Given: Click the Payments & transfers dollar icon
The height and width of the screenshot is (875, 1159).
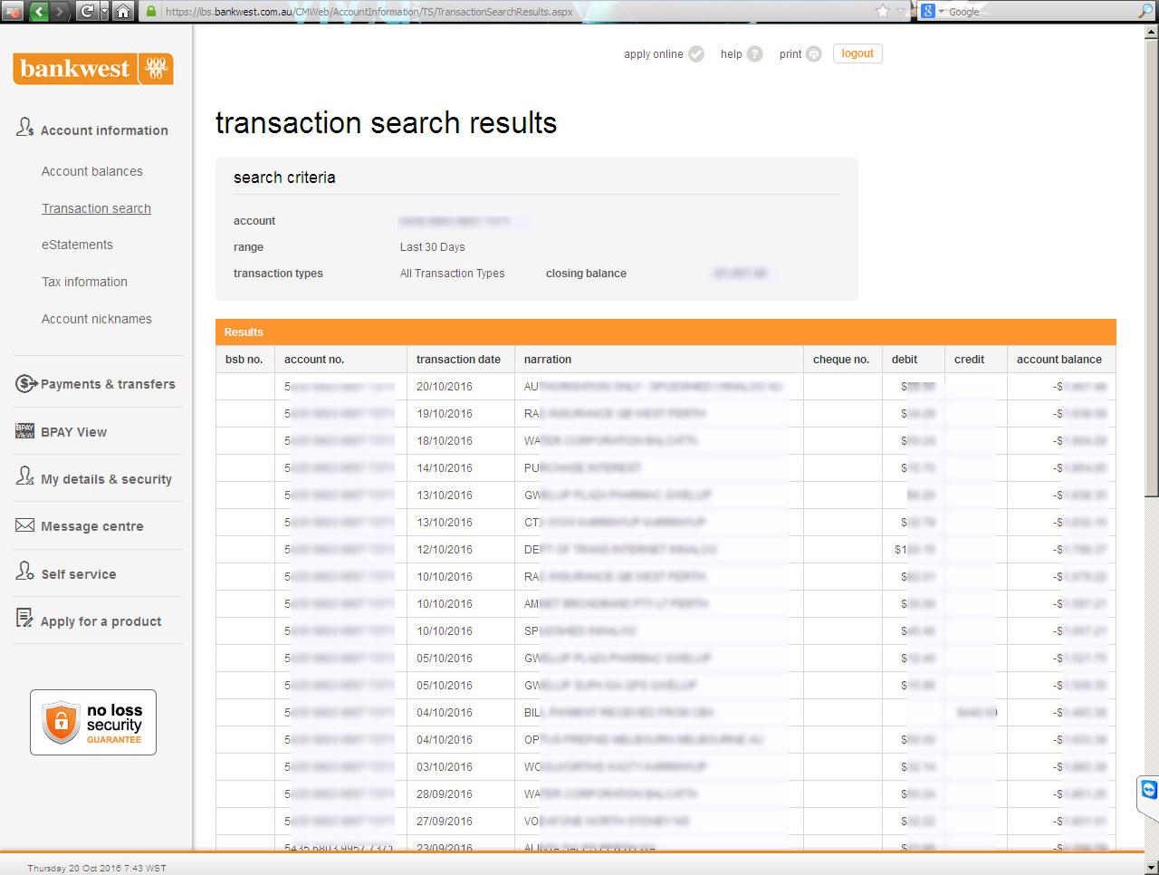Looking at the screenshot, I should coord(26,383).
